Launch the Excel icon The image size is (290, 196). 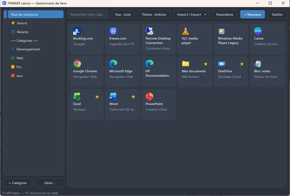coord(77,96)
